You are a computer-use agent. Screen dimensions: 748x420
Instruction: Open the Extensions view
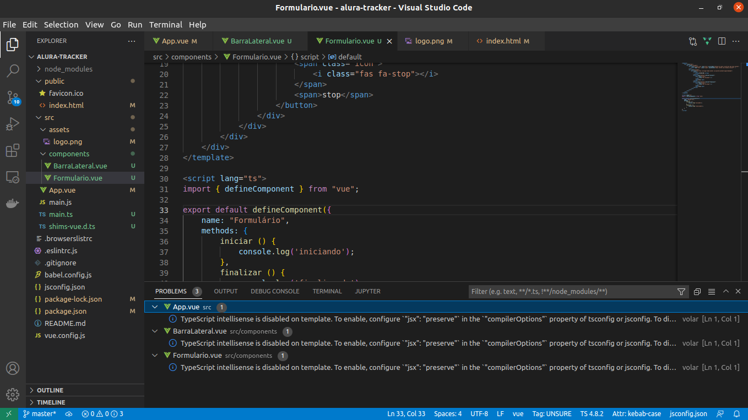tap(13, 151)
